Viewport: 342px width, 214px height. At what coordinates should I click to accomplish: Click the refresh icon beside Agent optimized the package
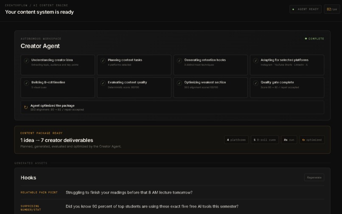point(26,107)
